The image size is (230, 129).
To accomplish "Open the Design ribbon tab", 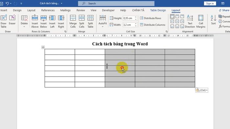I will pos(17,10).
